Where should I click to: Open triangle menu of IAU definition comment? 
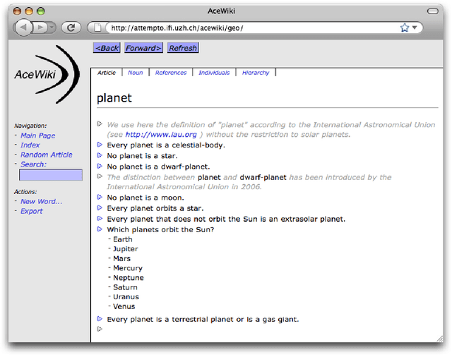(100, 124)
